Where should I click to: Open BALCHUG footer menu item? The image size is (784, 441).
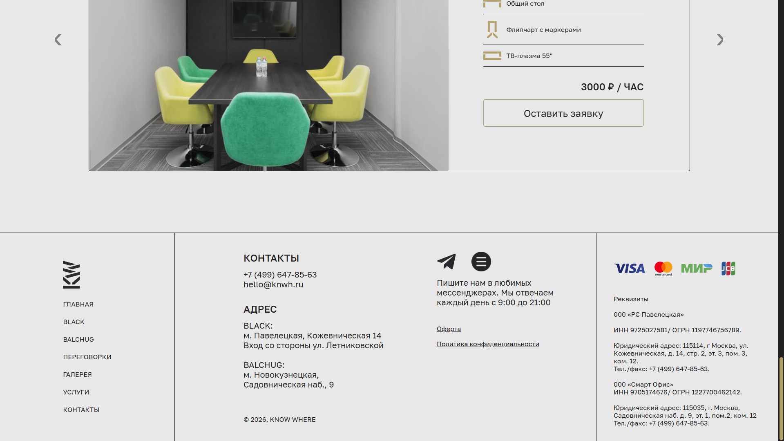78,340
